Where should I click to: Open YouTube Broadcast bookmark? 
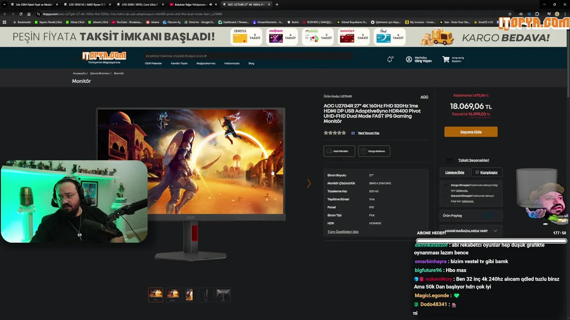pyautogui.click(x=127, y=22)
